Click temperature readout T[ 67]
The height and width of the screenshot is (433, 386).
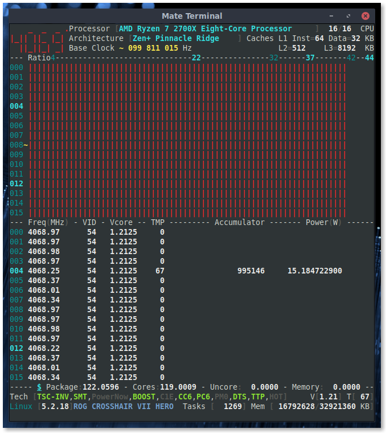360,397
